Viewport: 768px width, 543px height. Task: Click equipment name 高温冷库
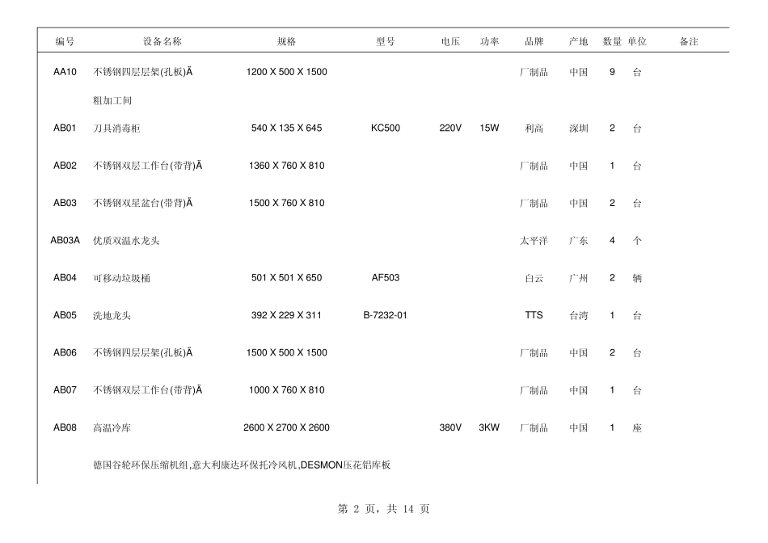pyautogui.click(x=112, y=428)
